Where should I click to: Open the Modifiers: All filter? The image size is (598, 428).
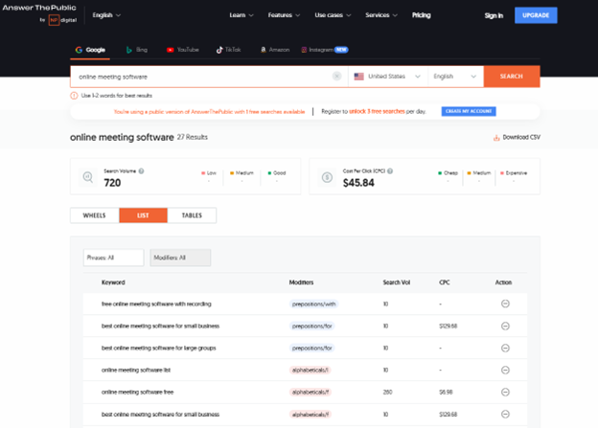click(180, 258)
